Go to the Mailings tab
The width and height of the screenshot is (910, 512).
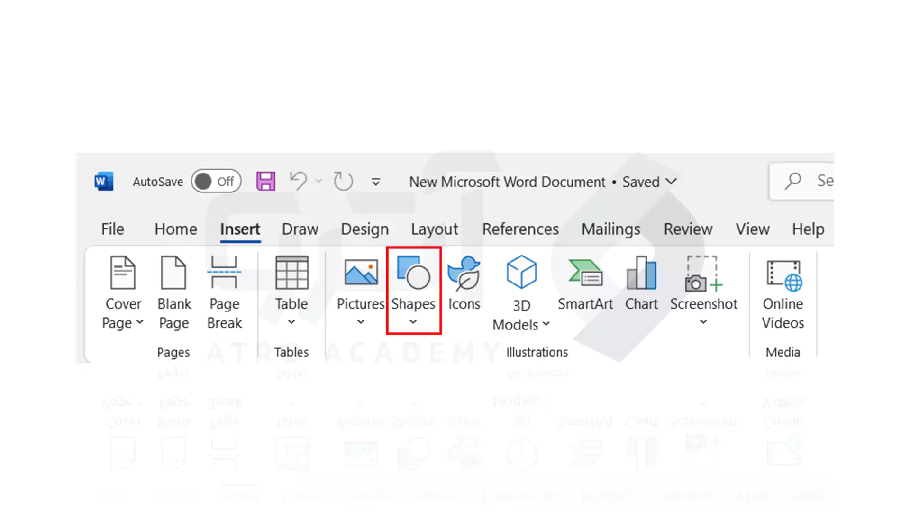click(x=611, y=229)
